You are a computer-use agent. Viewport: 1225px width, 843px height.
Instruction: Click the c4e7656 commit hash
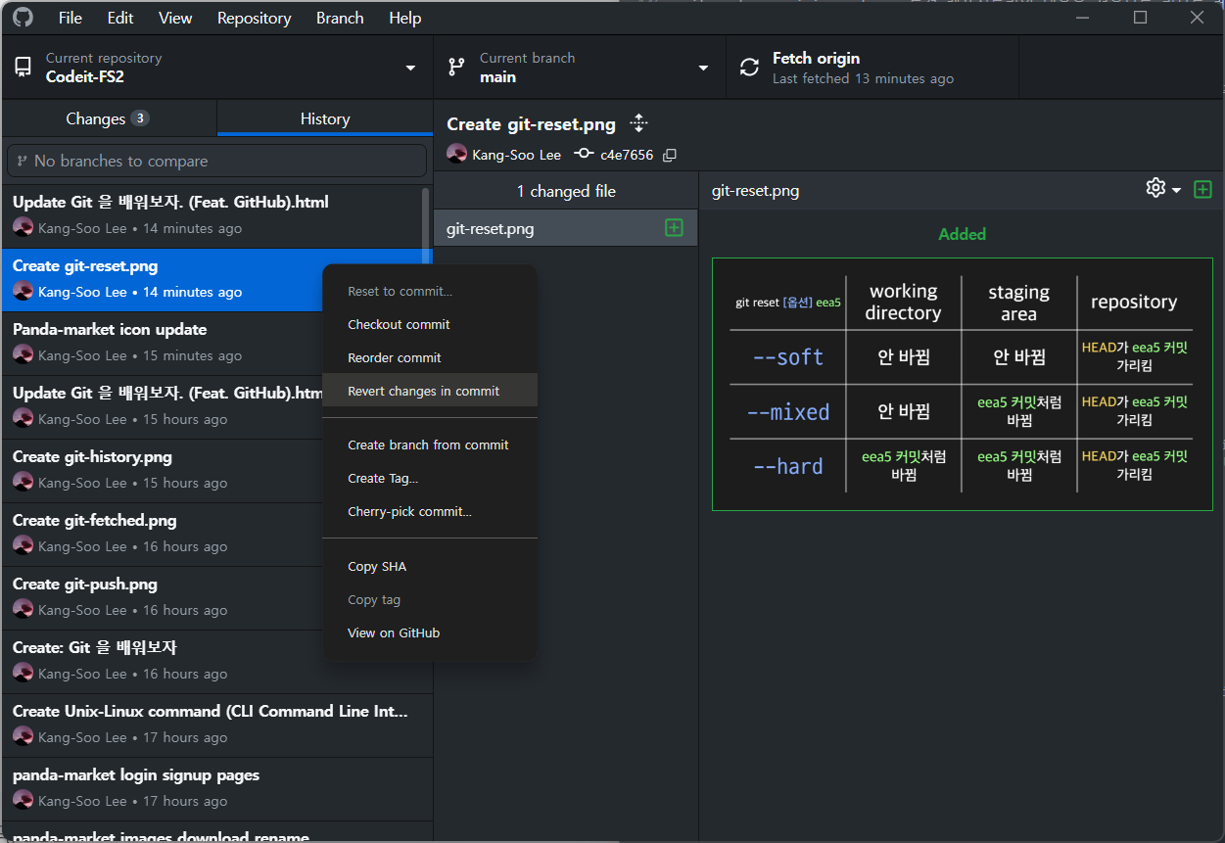tap(627, 155)
